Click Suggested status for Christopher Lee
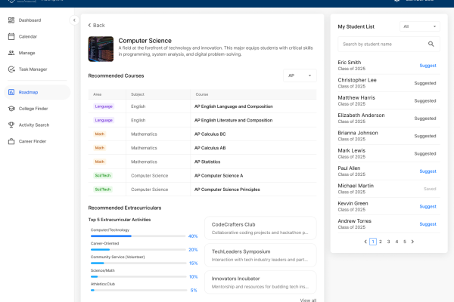Screen dimensions: 454x302 pos(425,83)
